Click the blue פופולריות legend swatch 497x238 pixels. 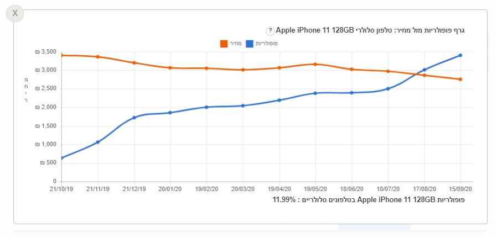tap(250, 44)
